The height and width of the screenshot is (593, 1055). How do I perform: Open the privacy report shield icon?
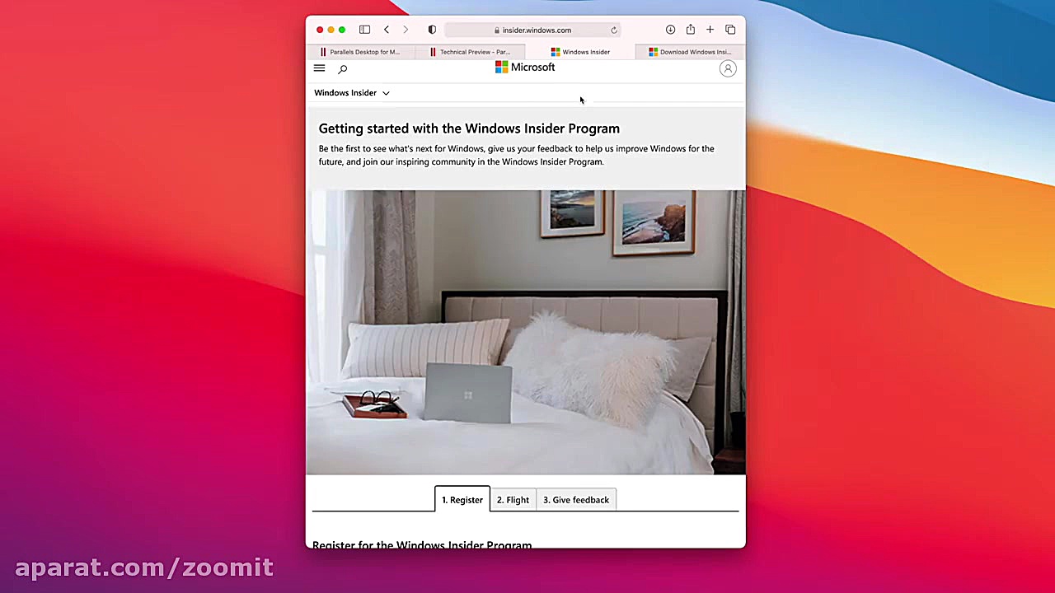(x=432, y=30)
